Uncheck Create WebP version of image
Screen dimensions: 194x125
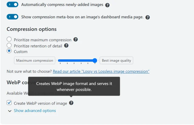(x=9, y=103)
